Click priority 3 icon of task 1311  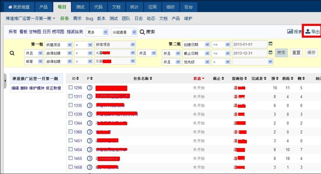89,97
